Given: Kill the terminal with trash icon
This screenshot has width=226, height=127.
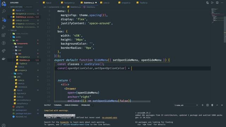Looking at the screenshot, I should [x=212, y=105].
